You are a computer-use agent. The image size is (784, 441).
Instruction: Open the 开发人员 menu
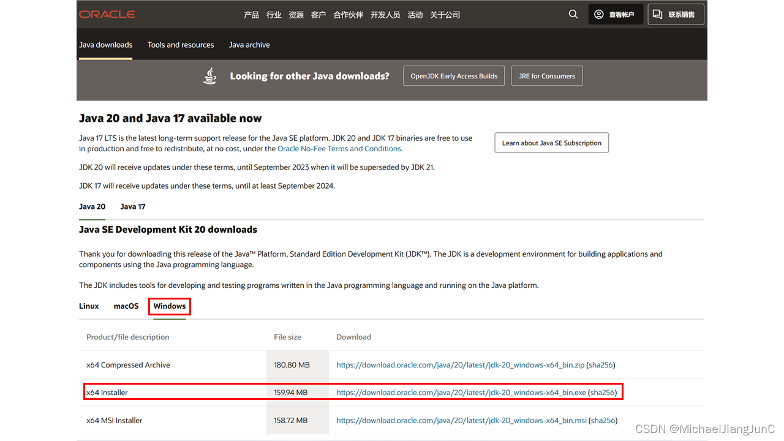pos(385,15)
